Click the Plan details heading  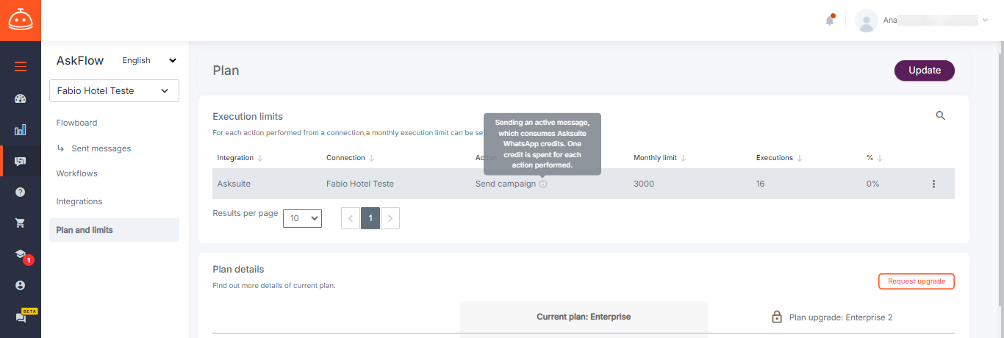pyautogui.click(x=238, y=269)
